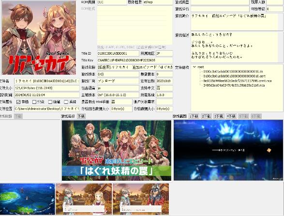Click the 1下载 screenshot button
Screen dimensions: 284x216
194,116
